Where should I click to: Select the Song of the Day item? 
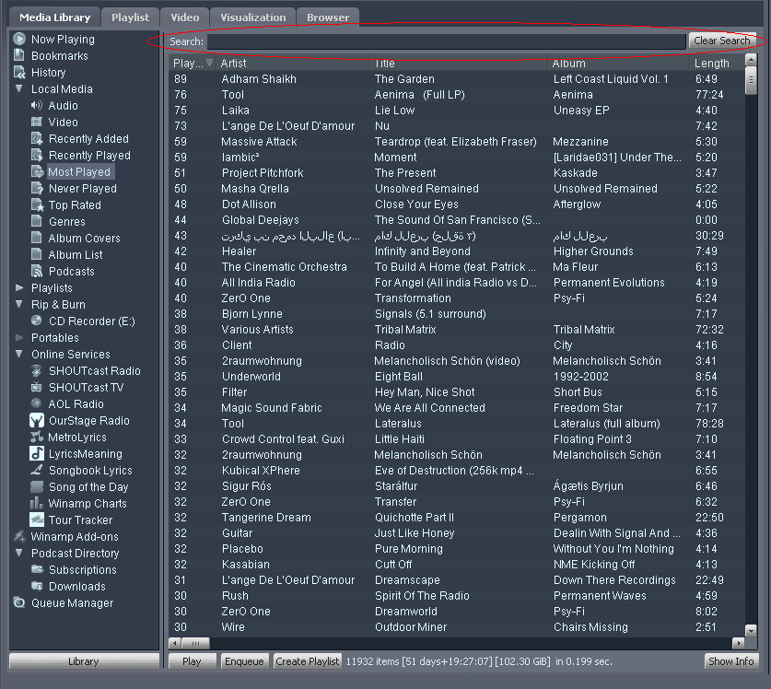pos(88,487)
